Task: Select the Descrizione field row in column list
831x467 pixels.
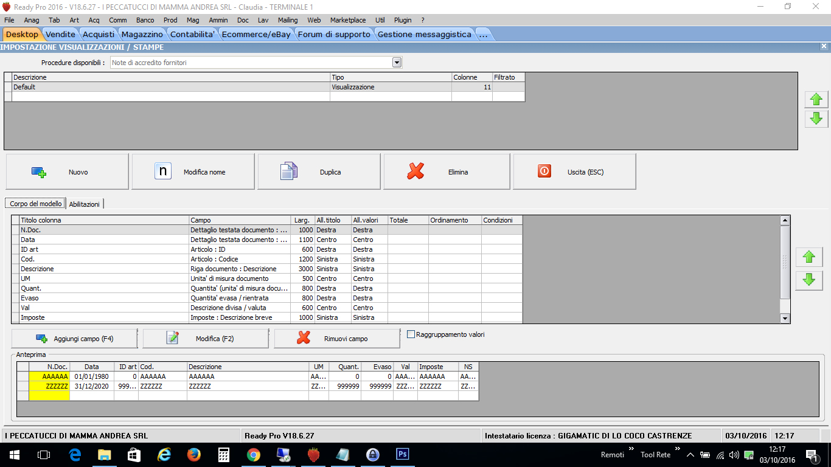Action: point(266,269)
